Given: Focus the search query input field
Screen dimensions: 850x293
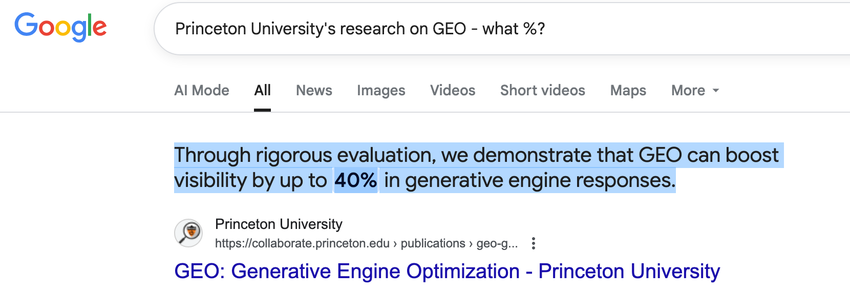Looking at the screenshot, I should click(x=502, y=29).
